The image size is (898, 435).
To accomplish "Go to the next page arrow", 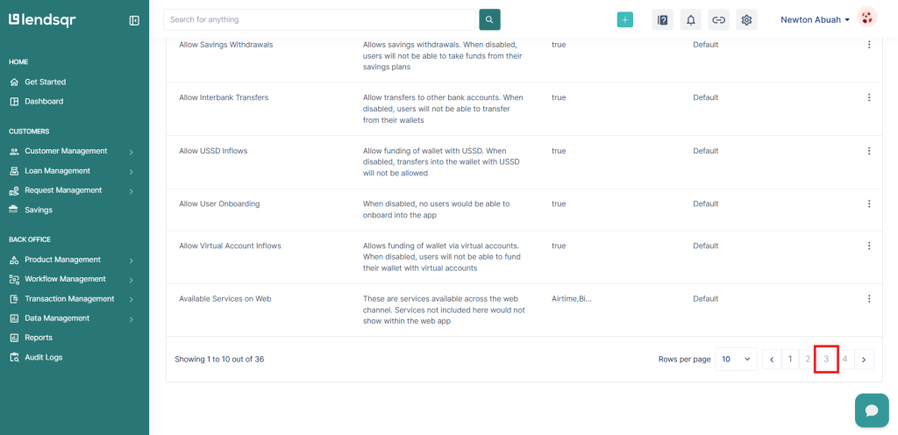I will click(865, 360).
